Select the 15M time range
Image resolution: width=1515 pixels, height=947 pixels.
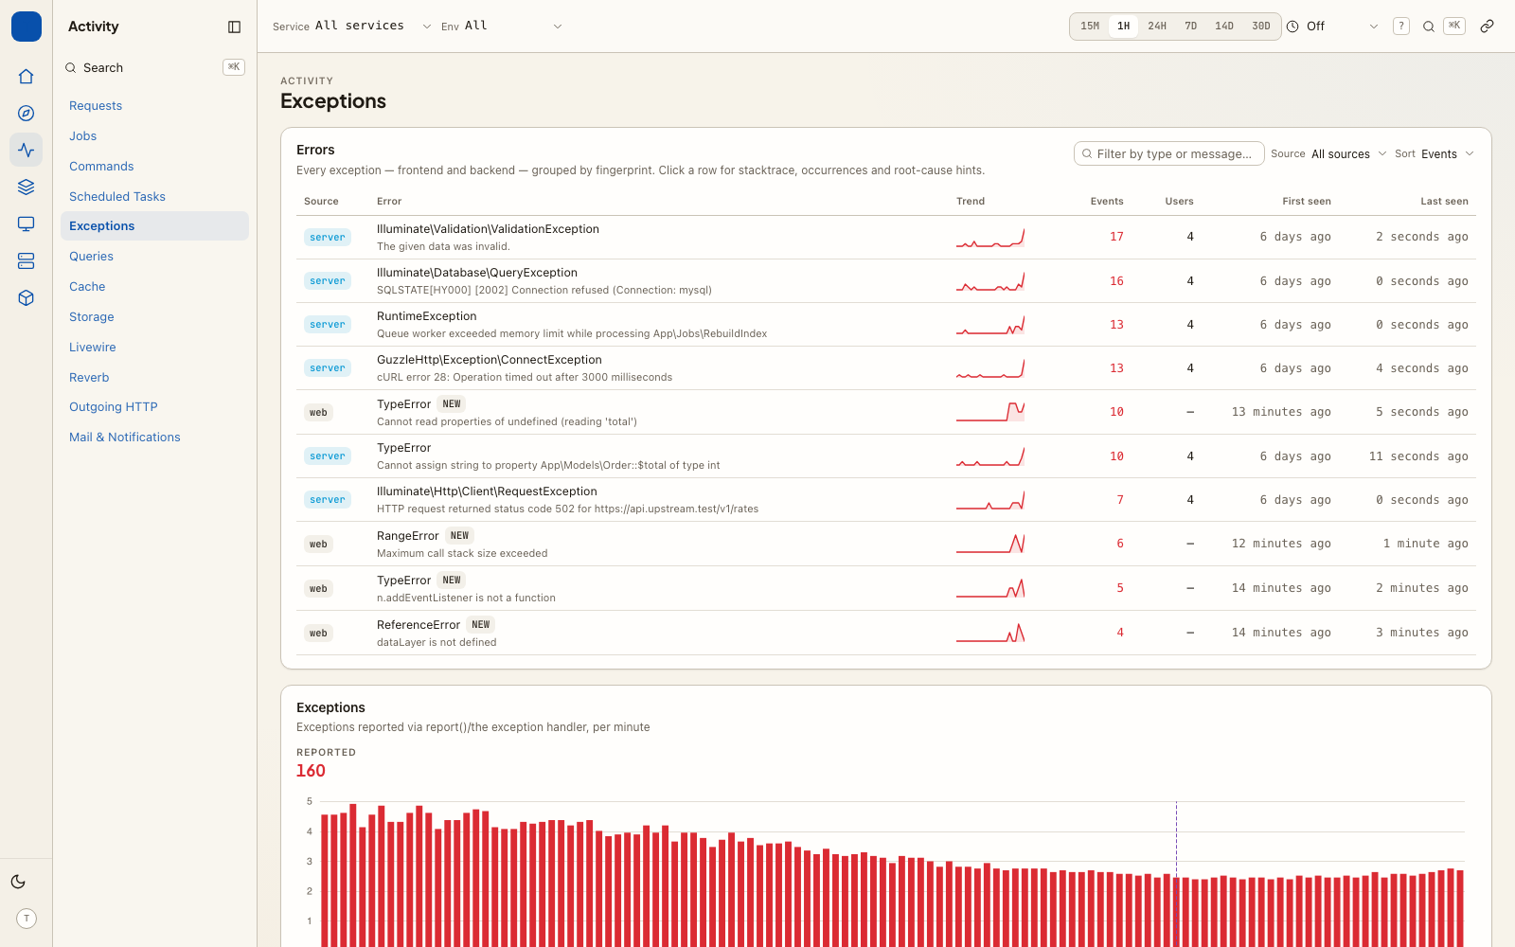[1090, 27]
